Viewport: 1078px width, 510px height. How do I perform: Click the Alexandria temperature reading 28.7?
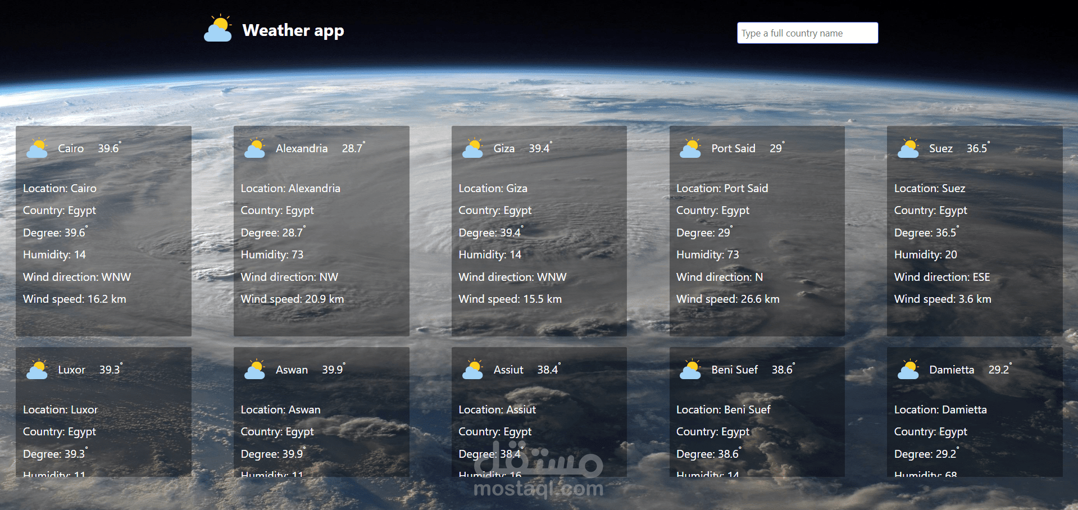pyautogui.click(x=352, y=148)
